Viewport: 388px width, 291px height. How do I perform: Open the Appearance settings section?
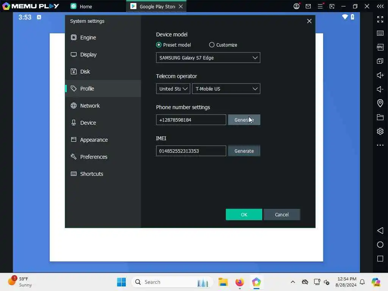coord(103,140)
